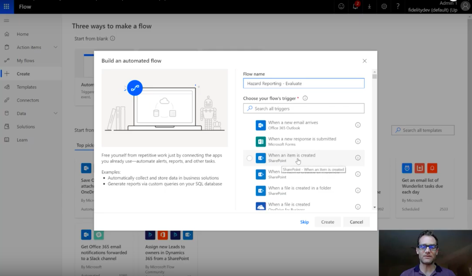Viewport: 472px width, 276px height.
Task: Click the Create plus icon in sidebar
Action: tap(7, 74)
